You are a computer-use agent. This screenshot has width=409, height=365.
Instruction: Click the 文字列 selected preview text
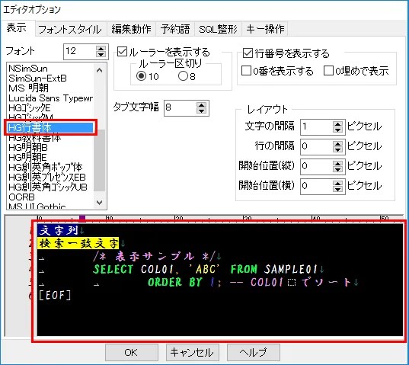pos(58,230)
